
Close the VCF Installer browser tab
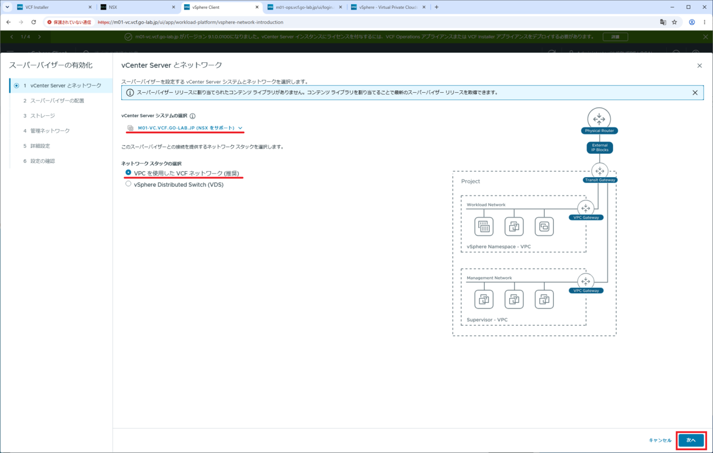[x=90, y=7]
